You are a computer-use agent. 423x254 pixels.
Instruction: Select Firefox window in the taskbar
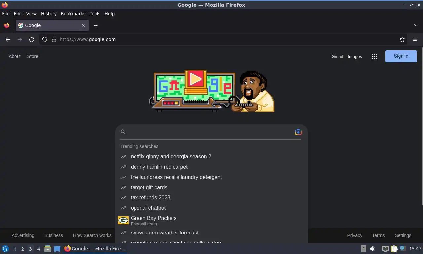[95, 249]
